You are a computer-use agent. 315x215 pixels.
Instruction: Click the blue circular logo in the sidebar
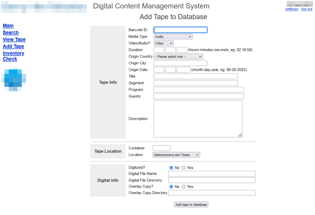14,79
